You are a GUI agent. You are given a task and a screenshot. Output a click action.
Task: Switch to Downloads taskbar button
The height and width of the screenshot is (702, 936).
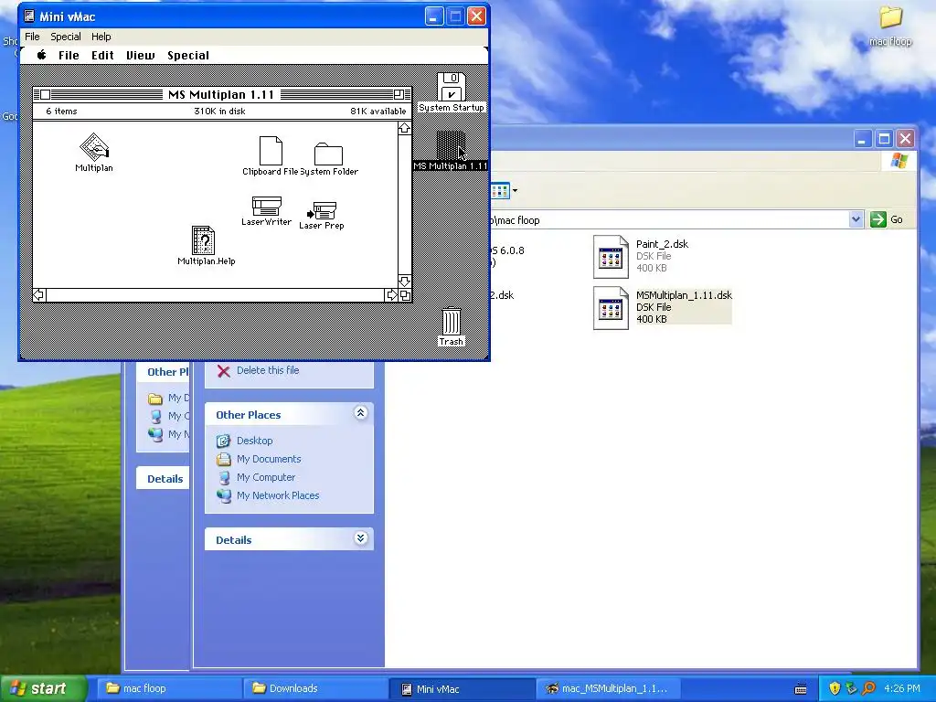(315, 689)
